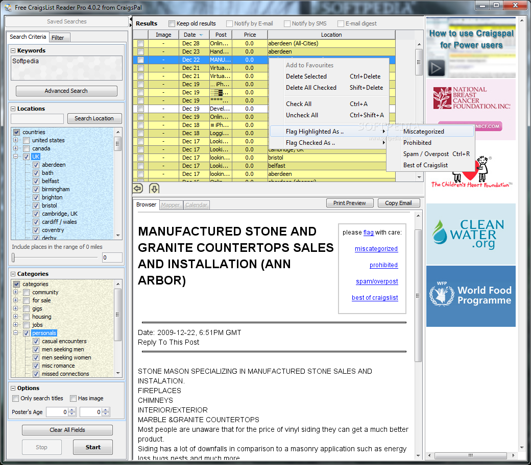Click the best of craigslist link
531x465 pixels.
click(x=375, y=298)
